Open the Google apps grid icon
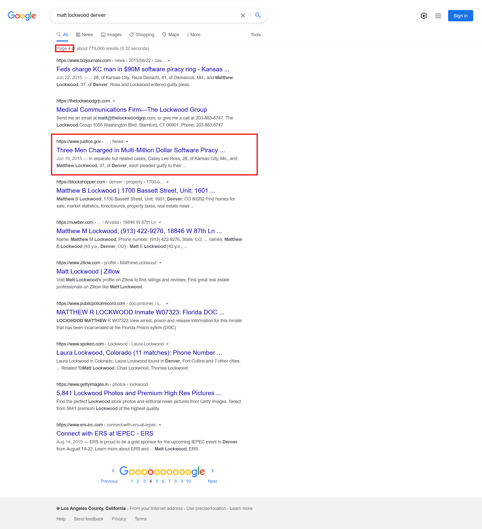 pyautogui.click(x=438, y=16)
